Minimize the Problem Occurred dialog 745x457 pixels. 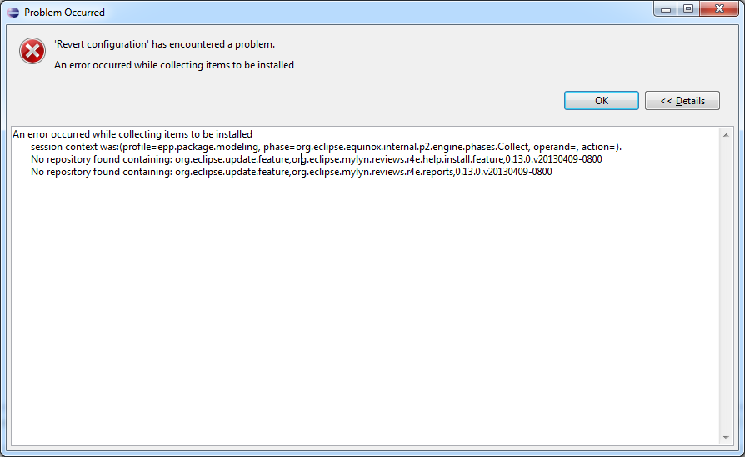665,9
